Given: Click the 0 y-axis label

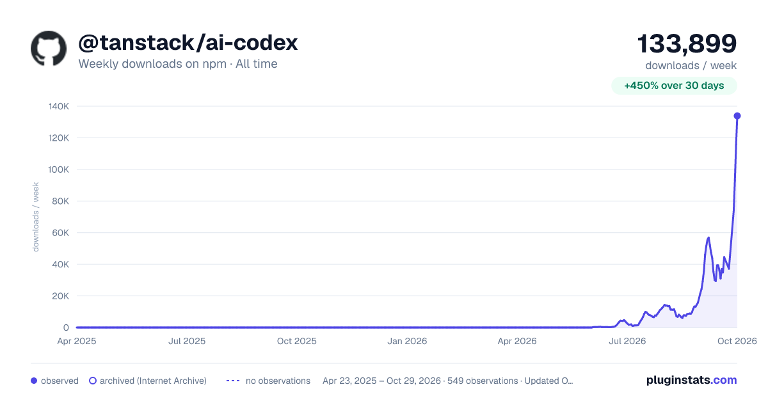Looking at the screenshot, I should 66,328.
